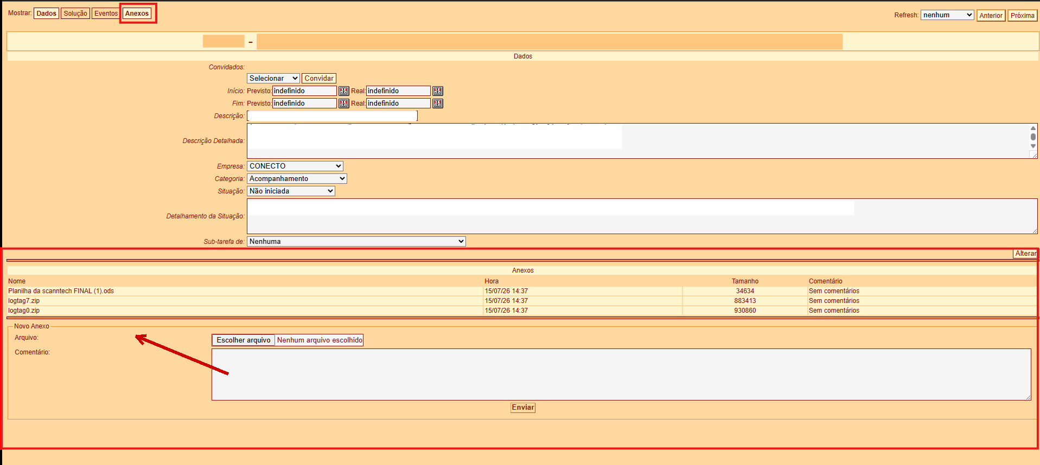The width and height of the screenshot is (1040, 465).
Task: Click the size value 34634
Action: click(x=745, y=291)
